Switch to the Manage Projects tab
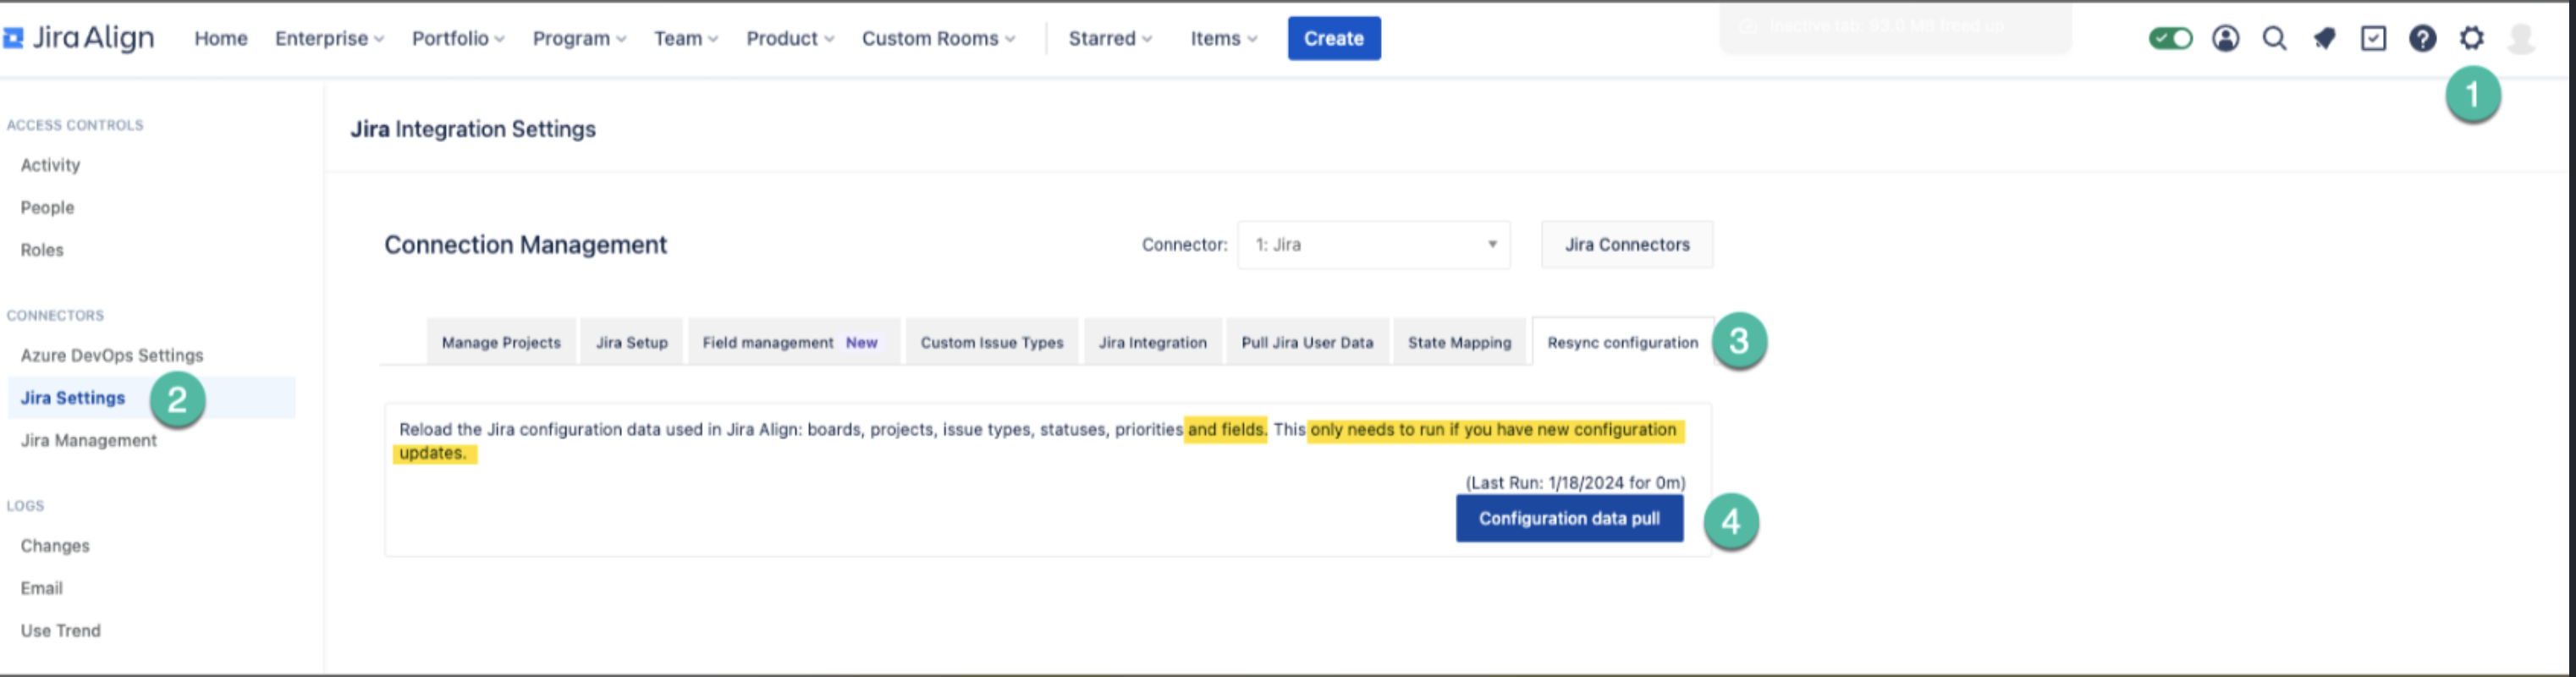Image resolution: width=2576 pixels, height=677 pixels. 501,342
